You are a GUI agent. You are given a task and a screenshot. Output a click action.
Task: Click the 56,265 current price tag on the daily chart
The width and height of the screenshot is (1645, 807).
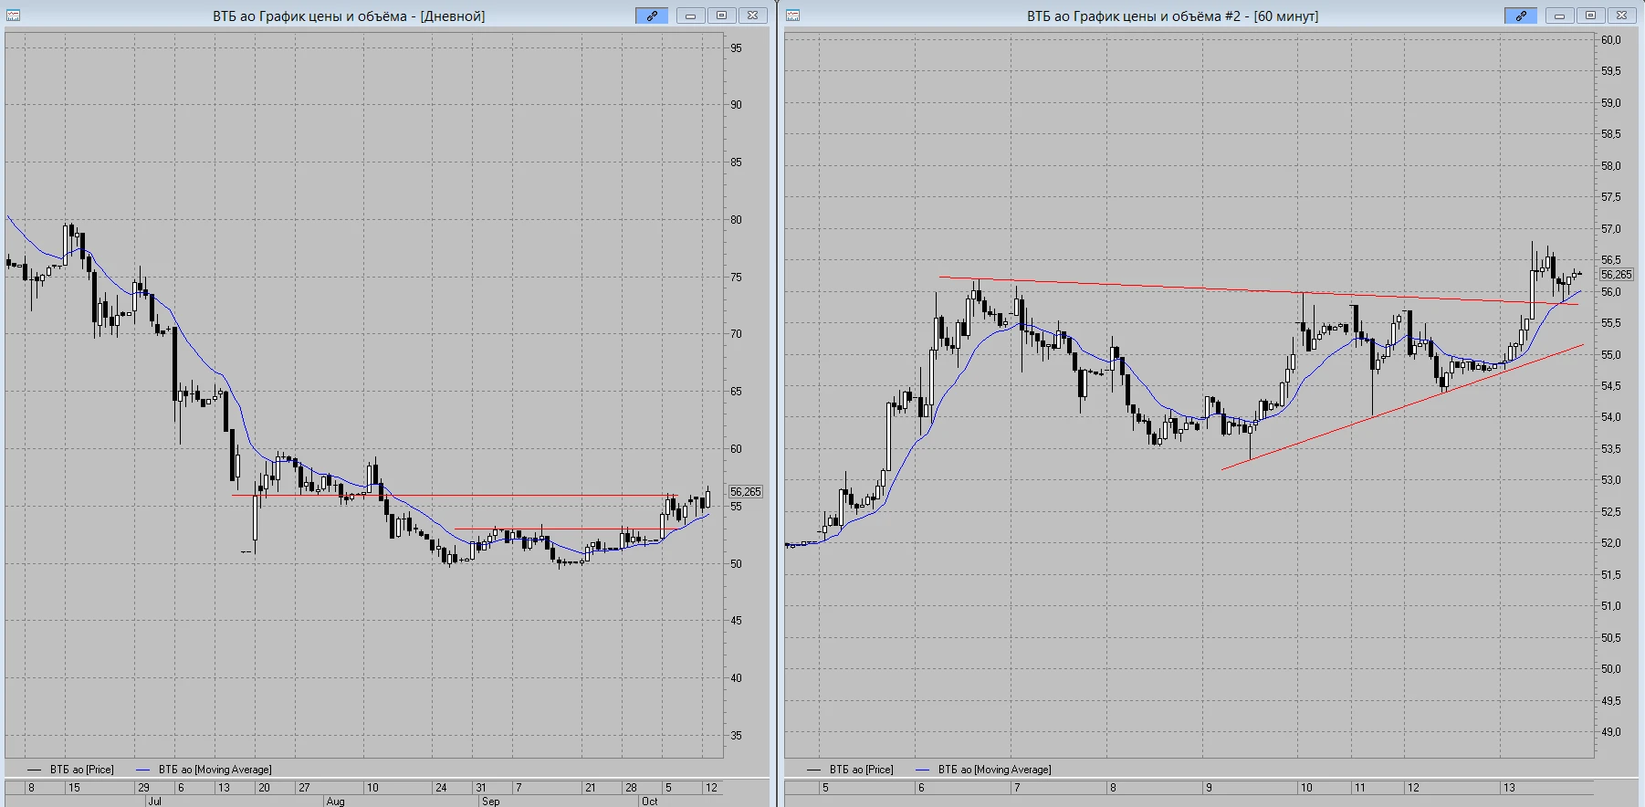pos(746,492)
